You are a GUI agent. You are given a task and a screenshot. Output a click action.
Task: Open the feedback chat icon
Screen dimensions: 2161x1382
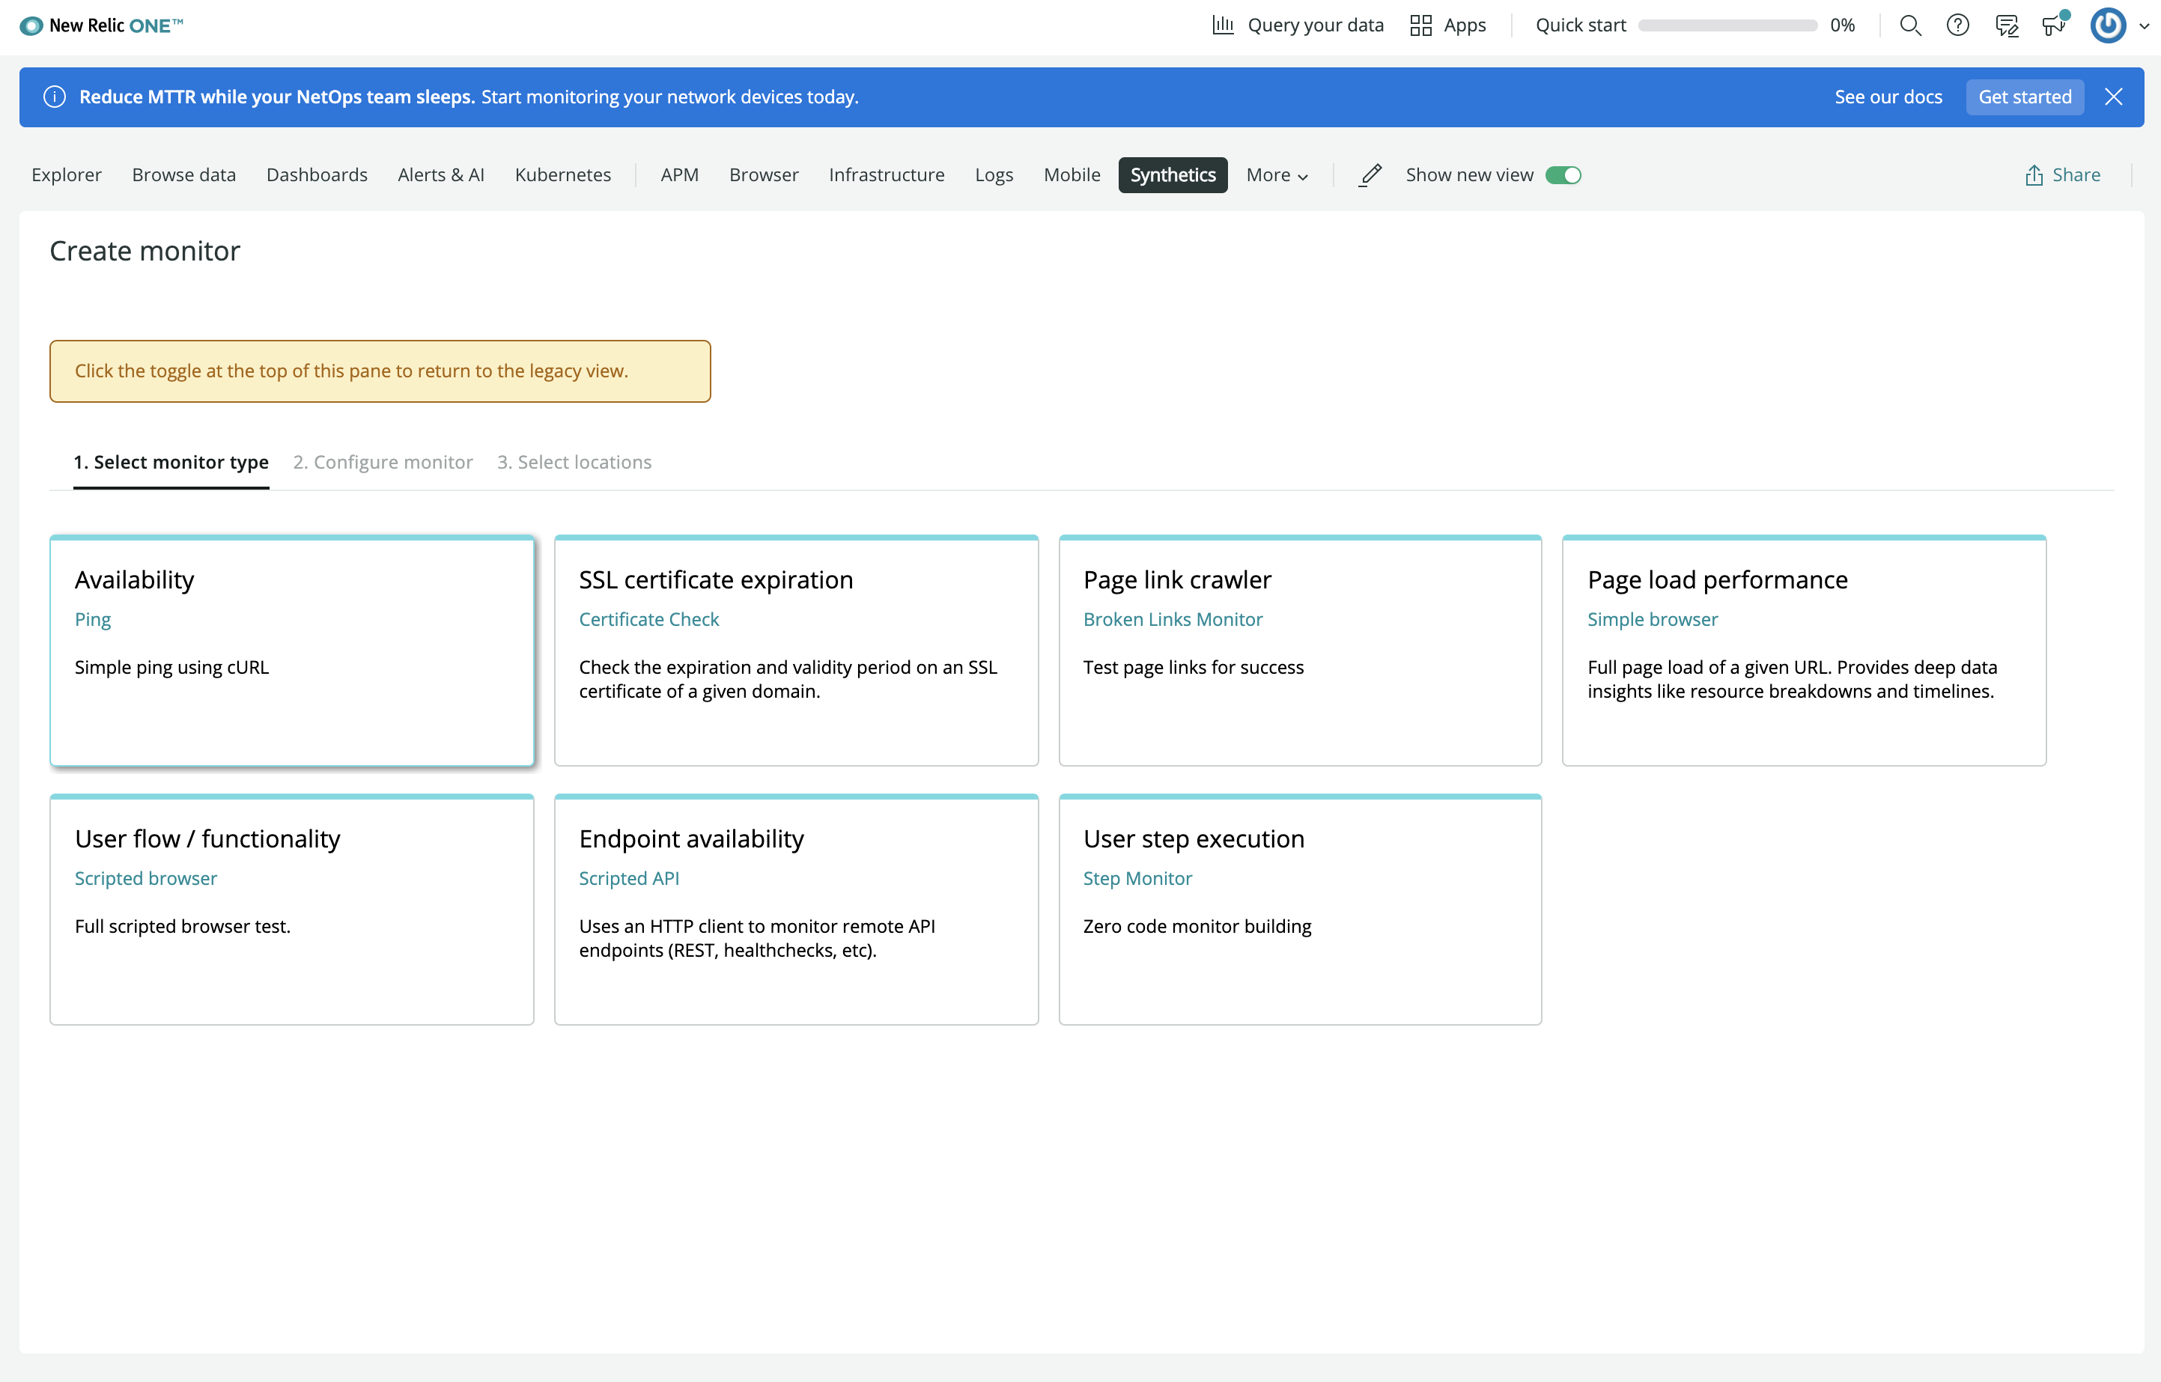(2007, 25)
